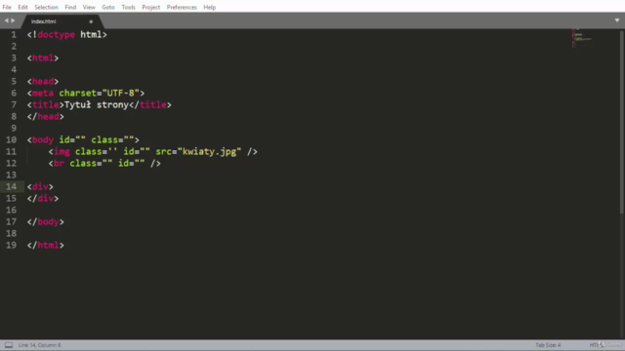Click the minimap code preview
This screenshot has height=351, width=625.
pyautogui.click(x=582, y=38)
